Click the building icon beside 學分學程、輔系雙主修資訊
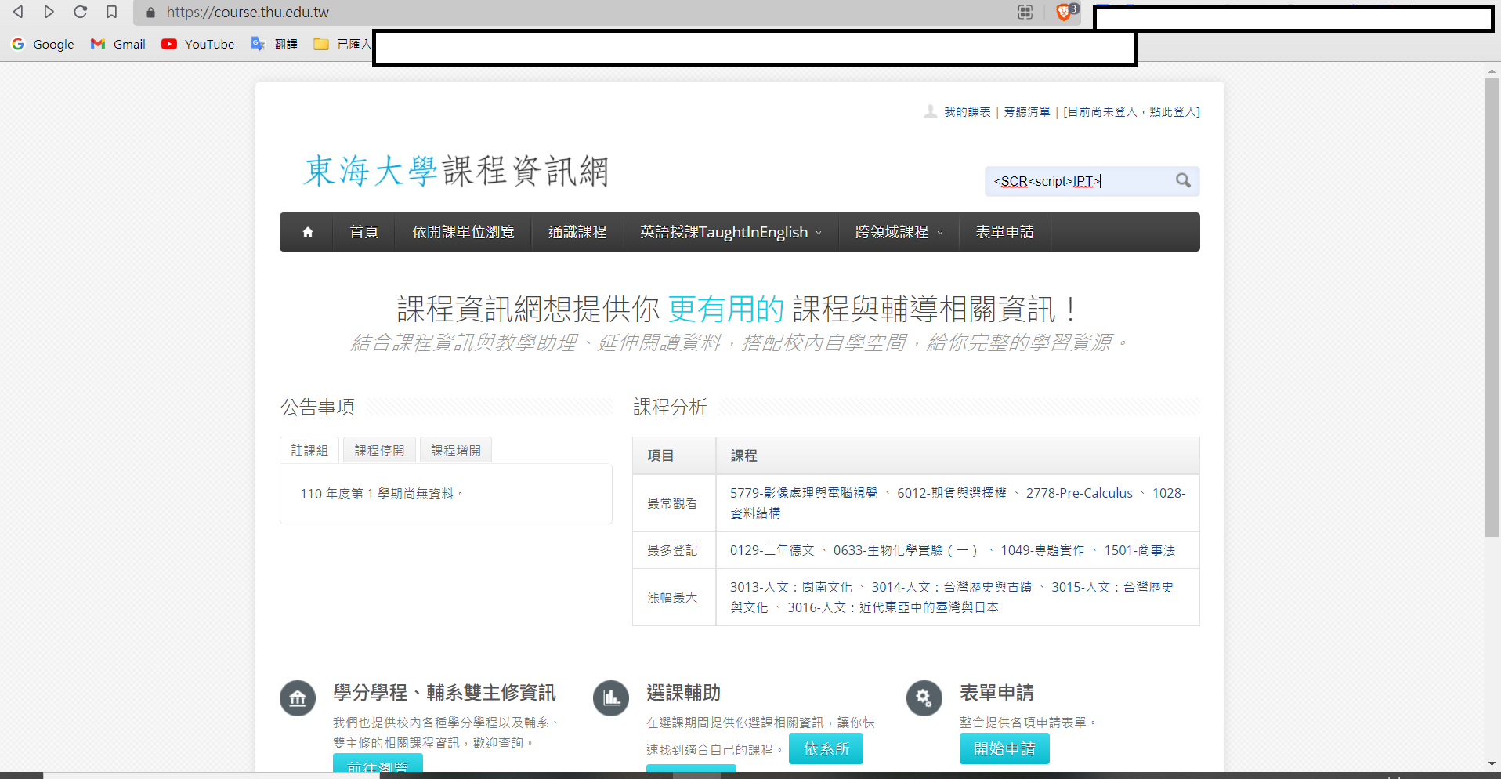The image size is (1501, 779). [298, 698]
